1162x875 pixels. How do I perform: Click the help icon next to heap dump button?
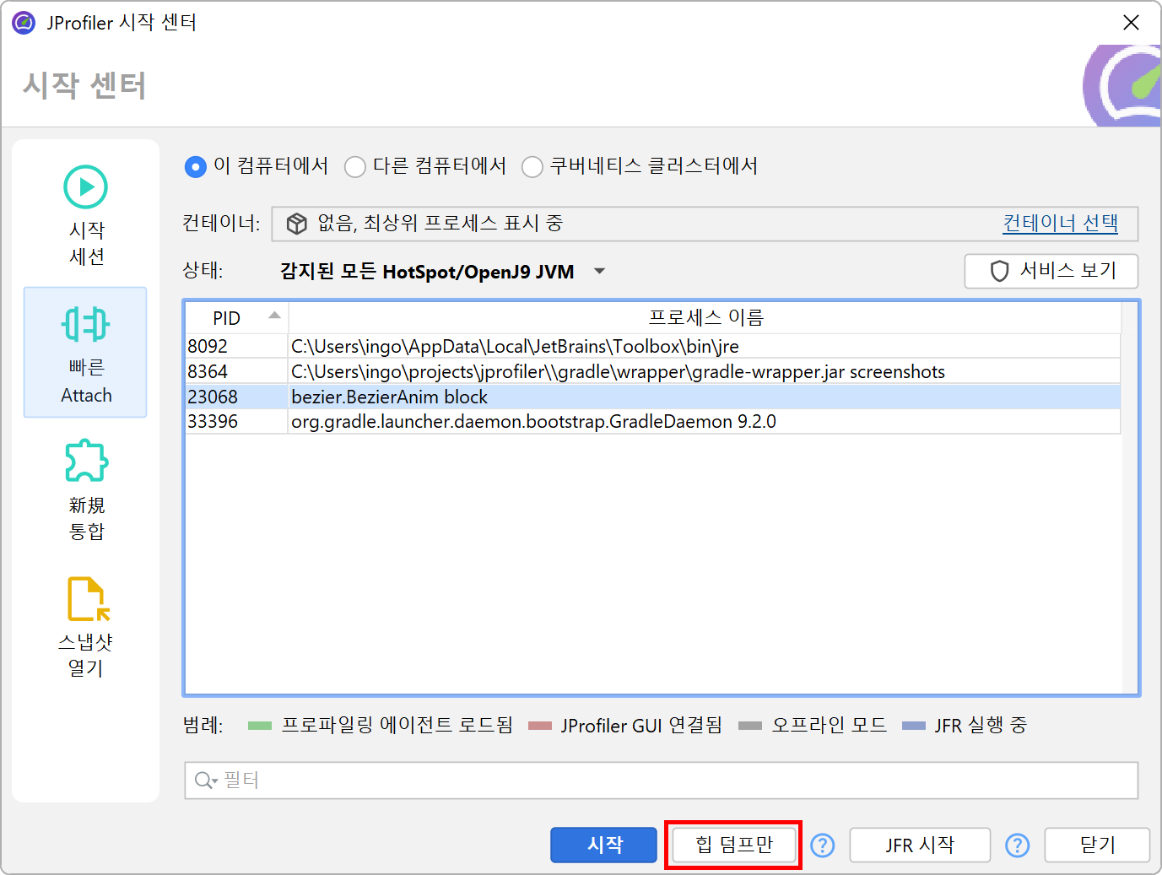pos(822,845)
